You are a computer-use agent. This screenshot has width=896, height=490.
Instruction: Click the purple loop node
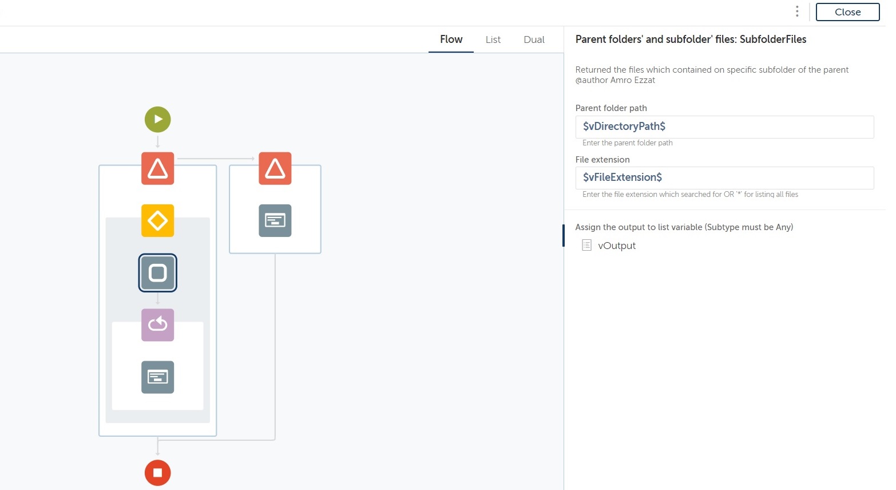click(158, 325)
